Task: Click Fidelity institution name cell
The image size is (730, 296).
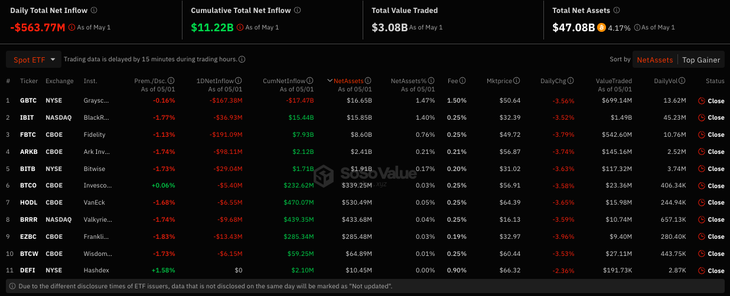Action: 94,134
